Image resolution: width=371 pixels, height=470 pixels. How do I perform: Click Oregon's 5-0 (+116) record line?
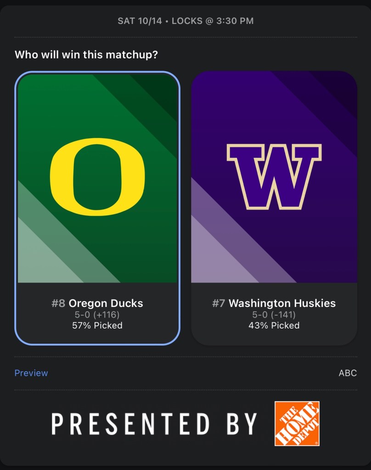[97, 315]
